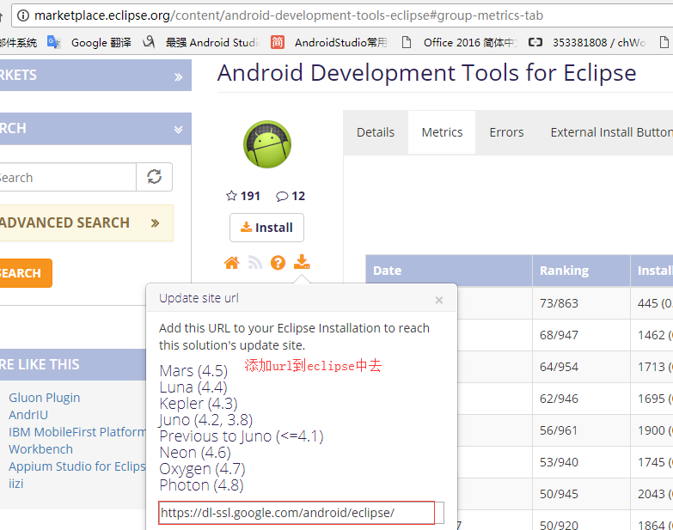
Task: Click the sidebar search text field
Action: point(68,177)
